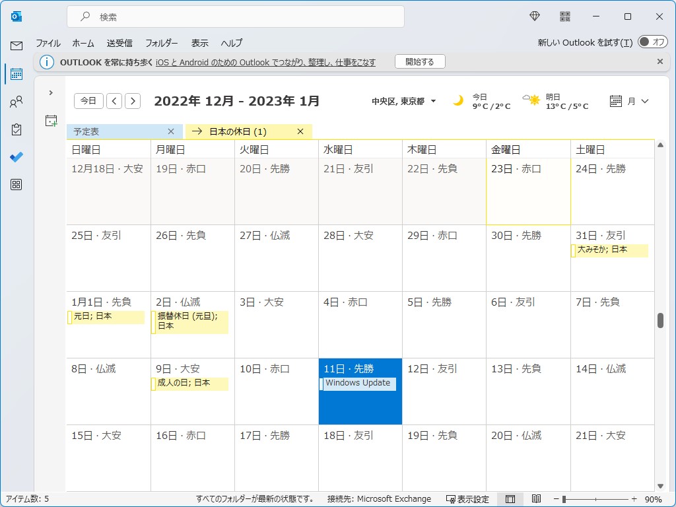Select the 21日・大安 January cell
Viewport: 676px width, 507px height.
(x=612, y=458)
